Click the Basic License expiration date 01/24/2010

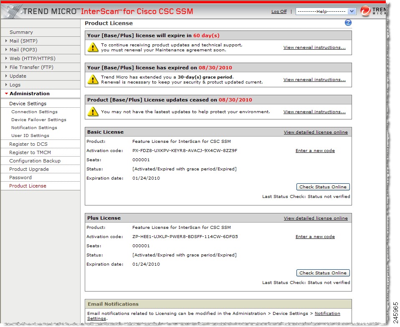point(146,178)
